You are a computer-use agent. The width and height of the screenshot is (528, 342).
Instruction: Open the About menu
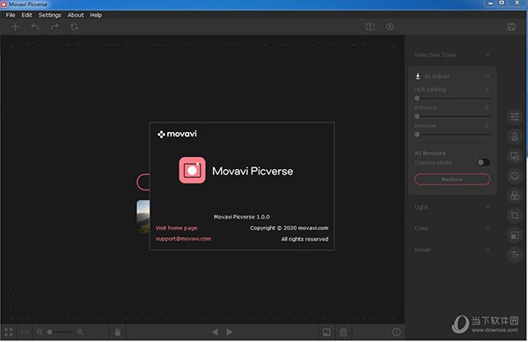pyautogui.click(x=76, y=15)
